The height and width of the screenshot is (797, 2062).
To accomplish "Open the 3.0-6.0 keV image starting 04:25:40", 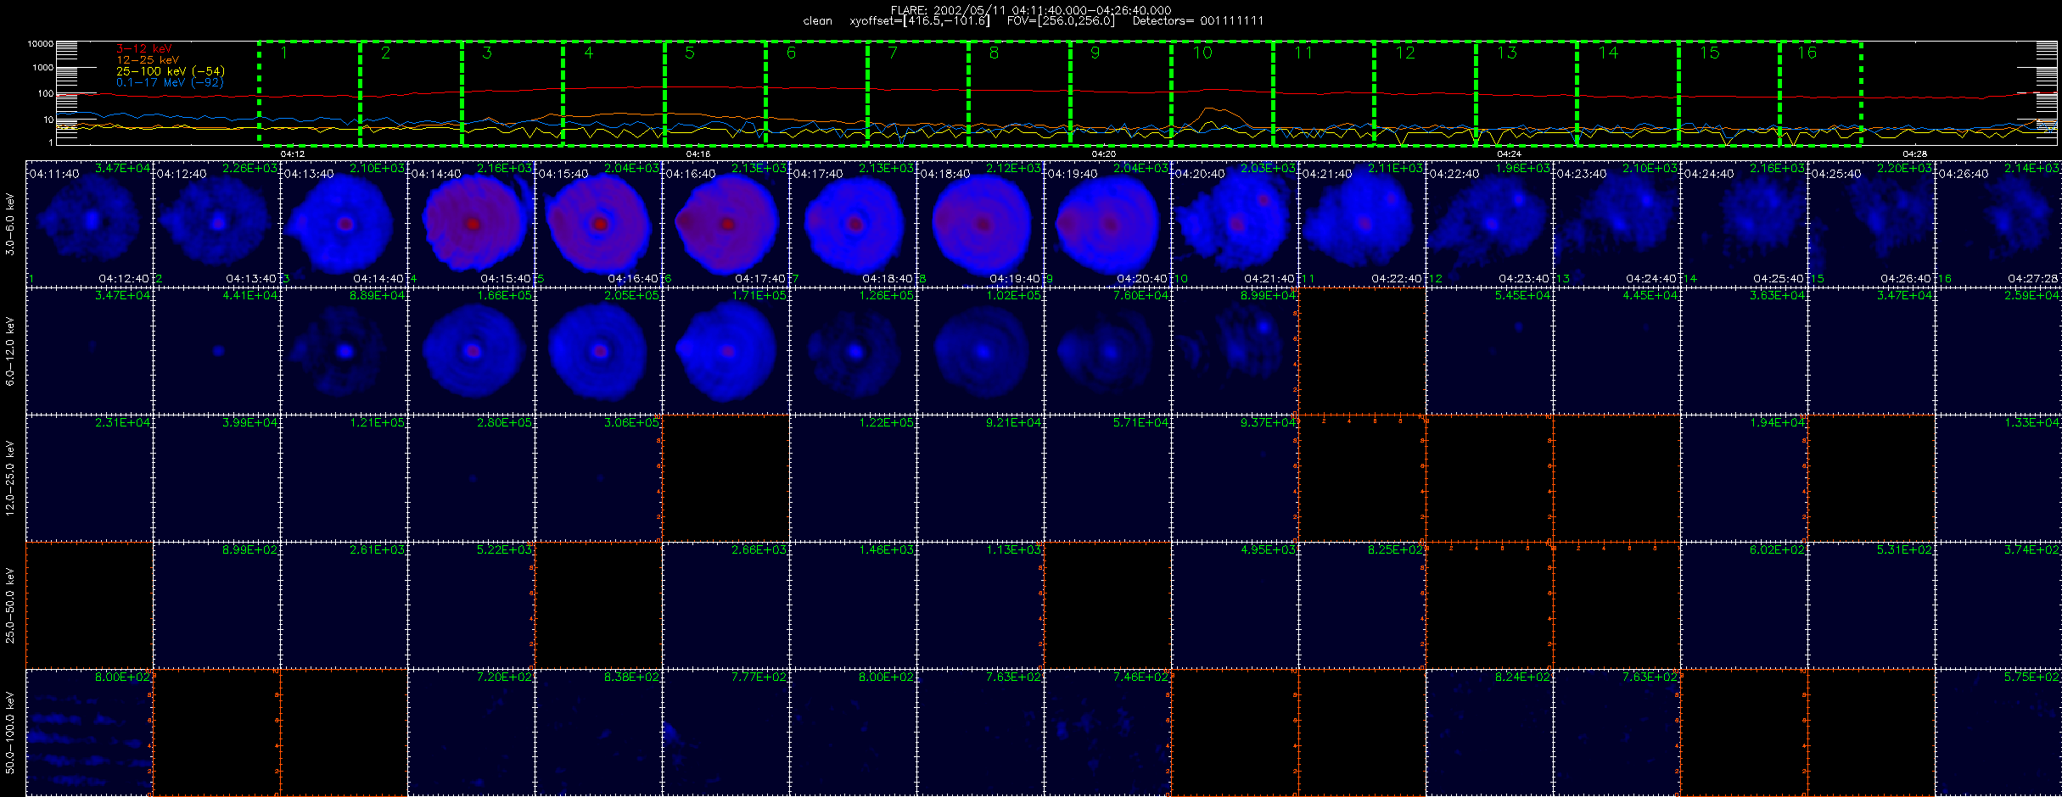I will pos(1872,224).
